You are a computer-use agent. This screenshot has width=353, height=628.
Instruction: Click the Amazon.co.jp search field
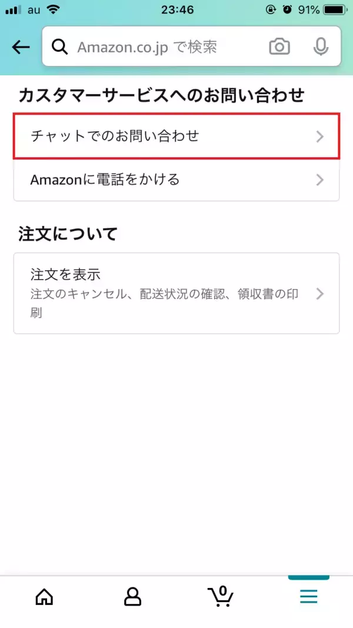165,46
